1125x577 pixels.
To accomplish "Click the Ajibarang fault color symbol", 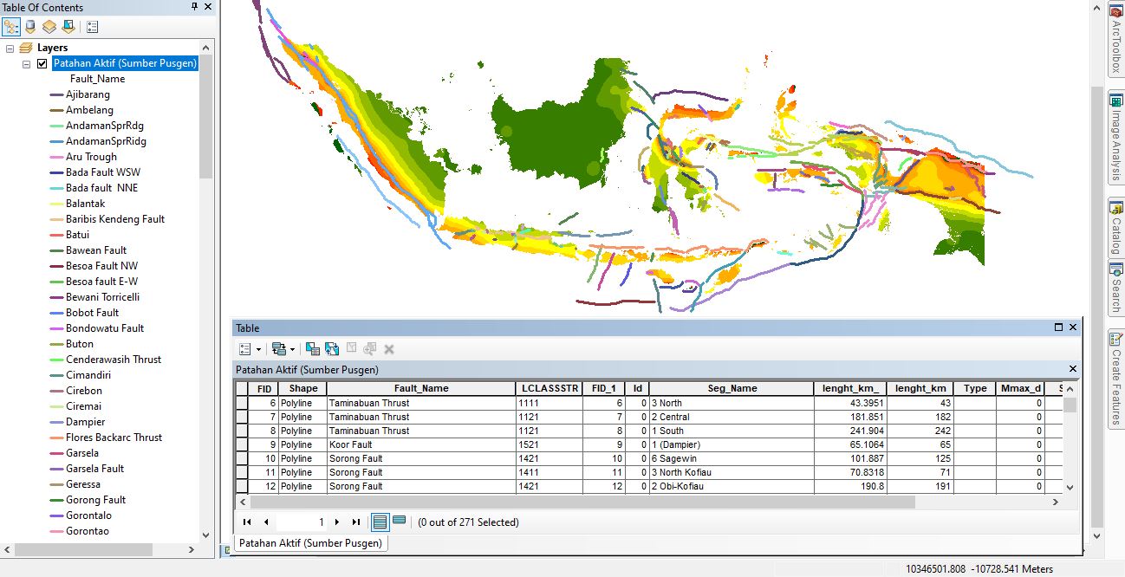I will point(56,94).
